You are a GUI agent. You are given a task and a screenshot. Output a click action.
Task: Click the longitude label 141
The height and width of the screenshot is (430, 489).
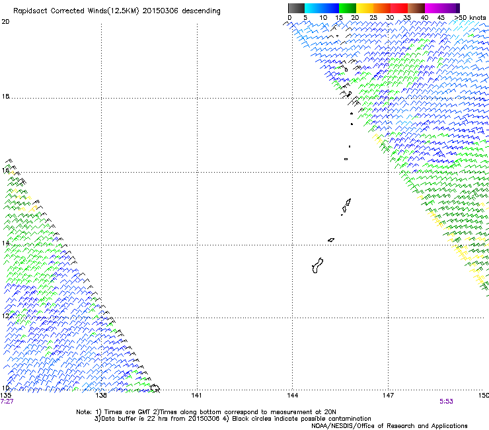pos(196,396)
